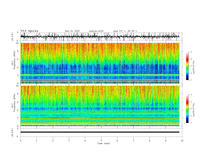Click the ch.2 spectrogram panel

tap(100, 106)
